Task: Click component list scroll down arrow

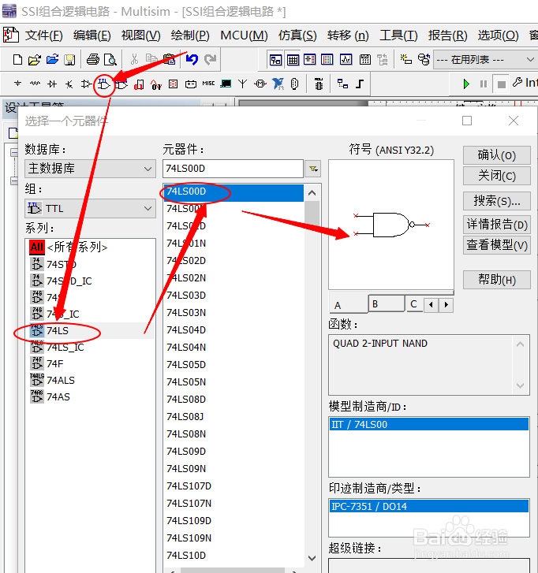Action: tap(312, 558)
